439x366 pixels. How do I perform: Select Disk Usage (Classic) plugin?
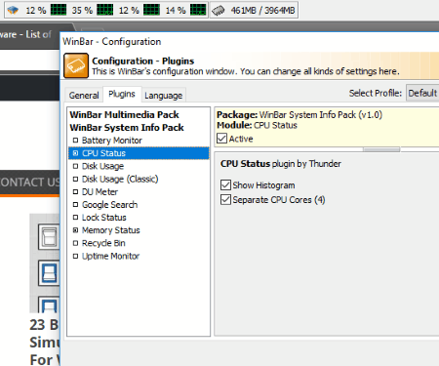coord(120,179)
